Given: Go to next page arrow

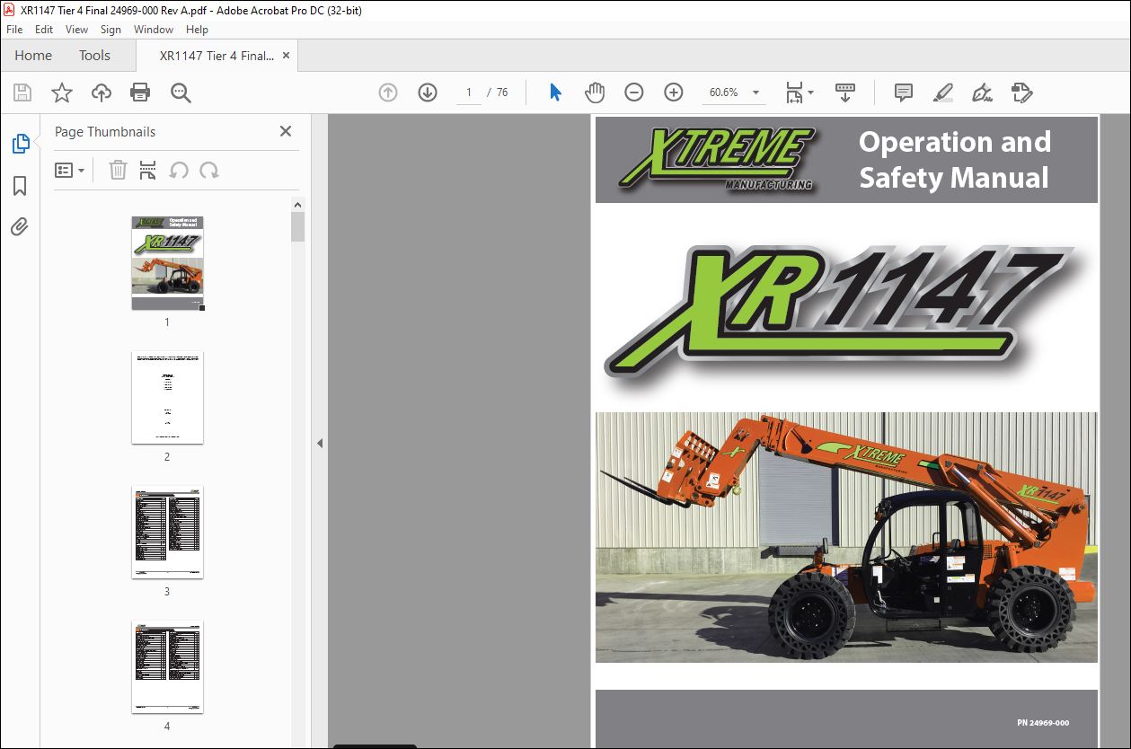Looking at the screenshot, I should pos(428,93).
